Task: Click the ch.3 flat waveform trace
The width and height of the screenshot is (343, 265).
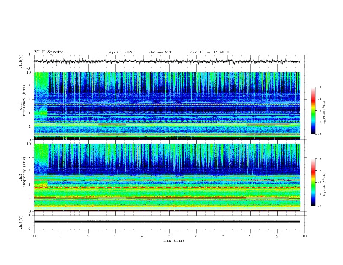Action: pyautogui.click(x=167, y=222)
